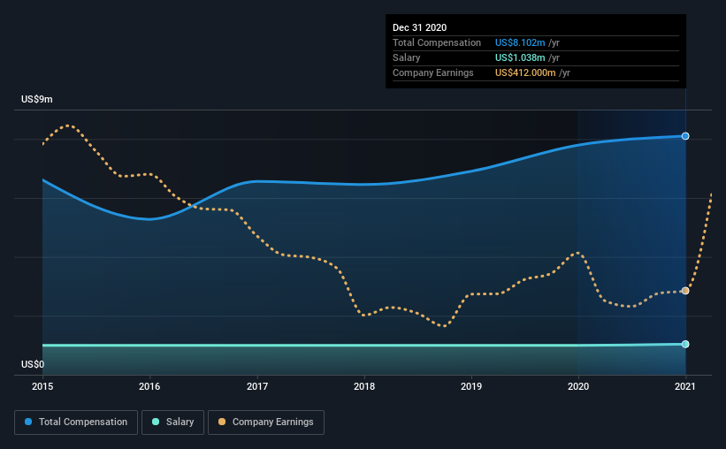The image size is (726, 449).
Task: Select the 2020 x-axis label
Action: click(x=578, y=386)
